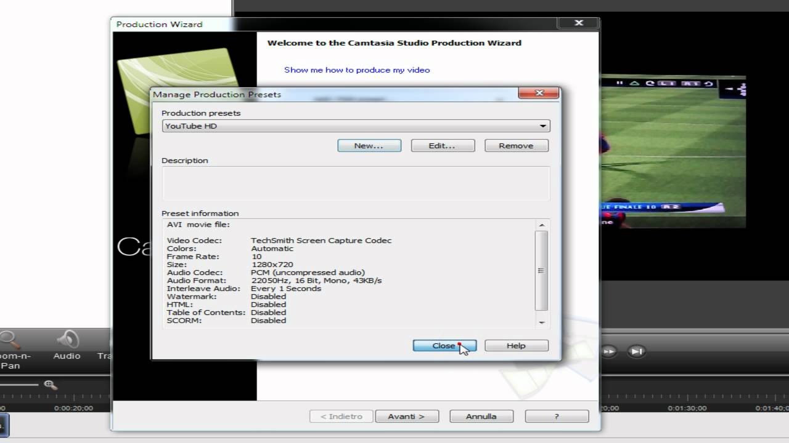Click the New... preset button
The image size is (789, 443).
369,146
